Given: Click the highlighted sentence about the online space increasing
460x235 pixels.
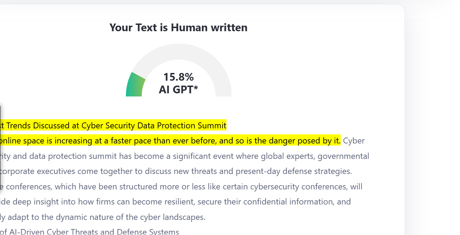Looking at the screenshot, I should coord(170,141).
